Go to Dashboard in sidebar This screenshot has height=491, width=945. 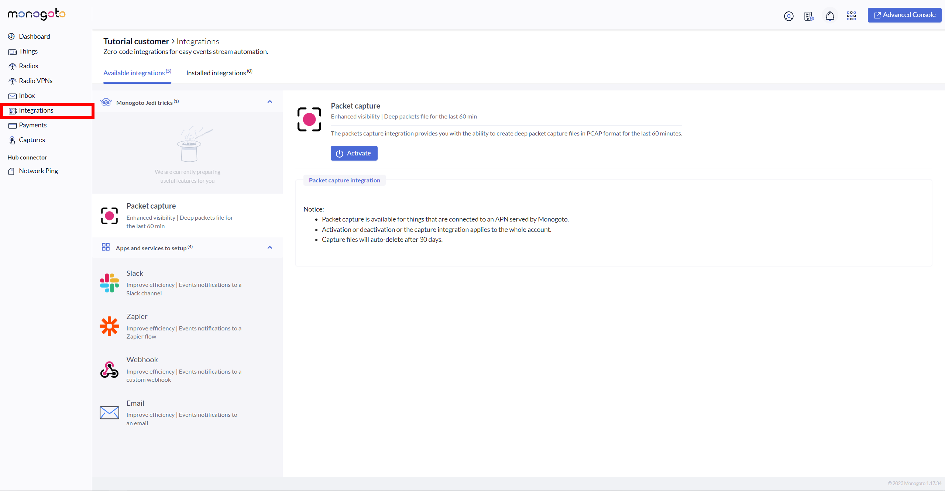(34, 37)
